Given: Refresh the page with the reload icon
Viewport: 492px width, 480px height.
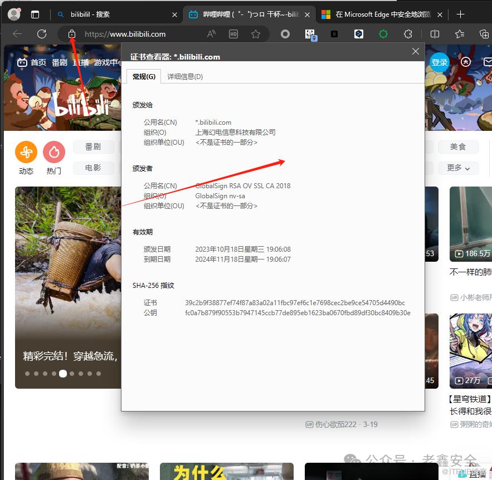Looking at the screenshot, I should (x=42, y=34).
